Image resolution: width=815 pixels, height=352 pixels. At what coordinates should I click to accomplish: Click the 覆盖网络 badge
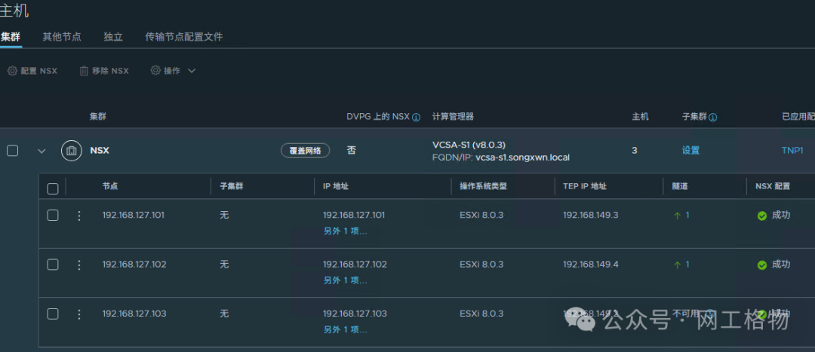[x=306, y=151]
